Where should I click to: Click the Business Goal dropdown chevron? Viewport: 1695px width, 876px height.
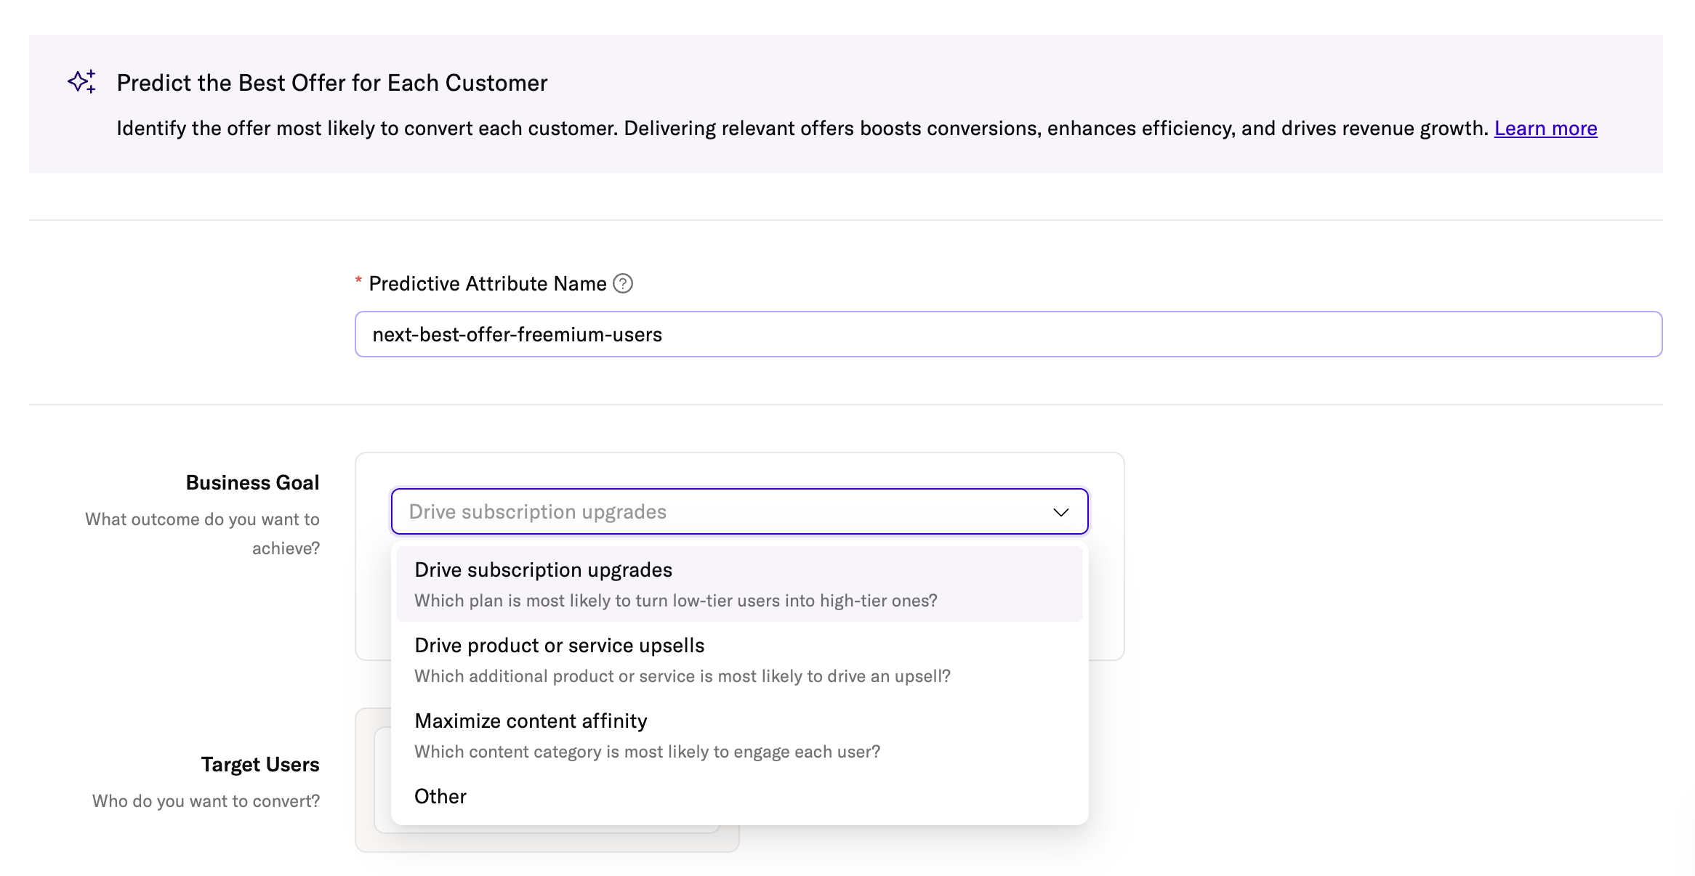click(x=1060, y=512)
